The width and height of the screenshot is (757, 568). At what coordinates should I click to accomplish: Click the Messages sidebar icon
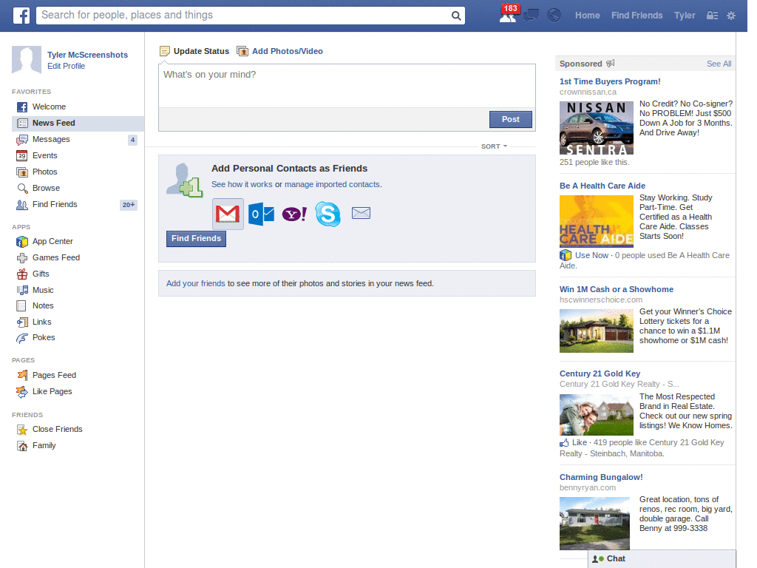pos(22,140)
